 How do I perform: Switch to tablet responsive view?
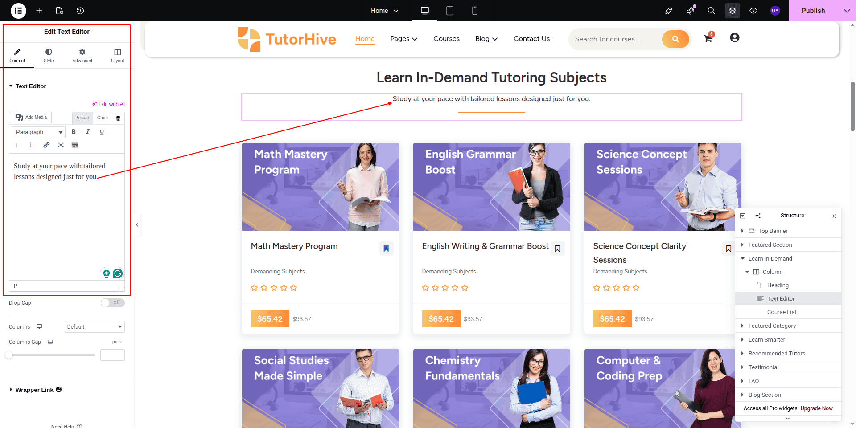[x=450, y=11]
